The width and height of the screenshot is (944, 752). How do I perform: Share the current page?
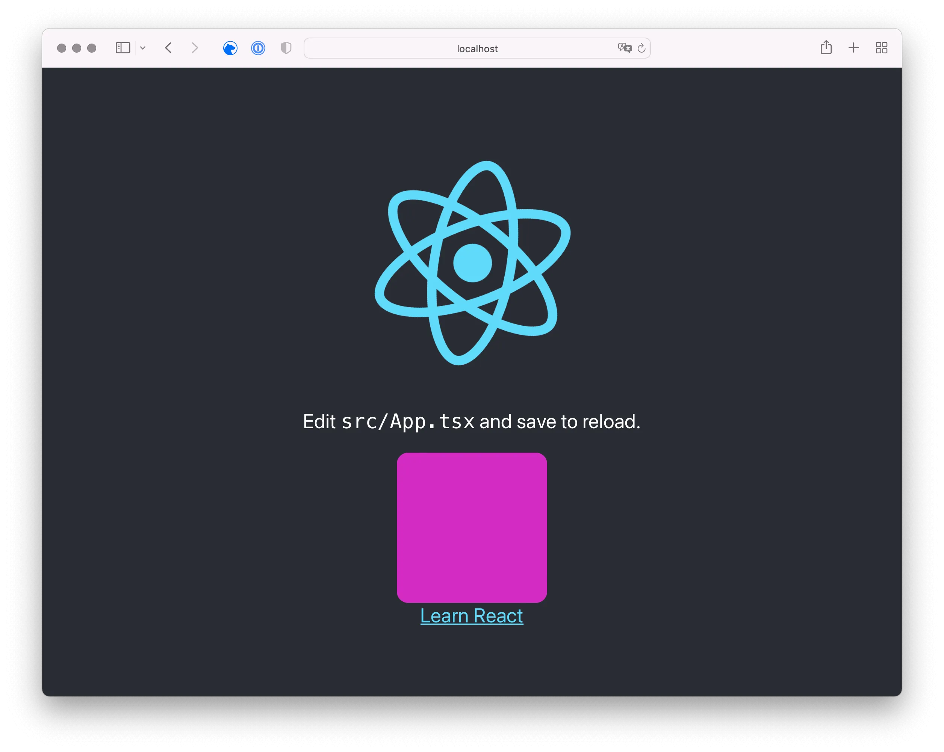pos(826,48)
